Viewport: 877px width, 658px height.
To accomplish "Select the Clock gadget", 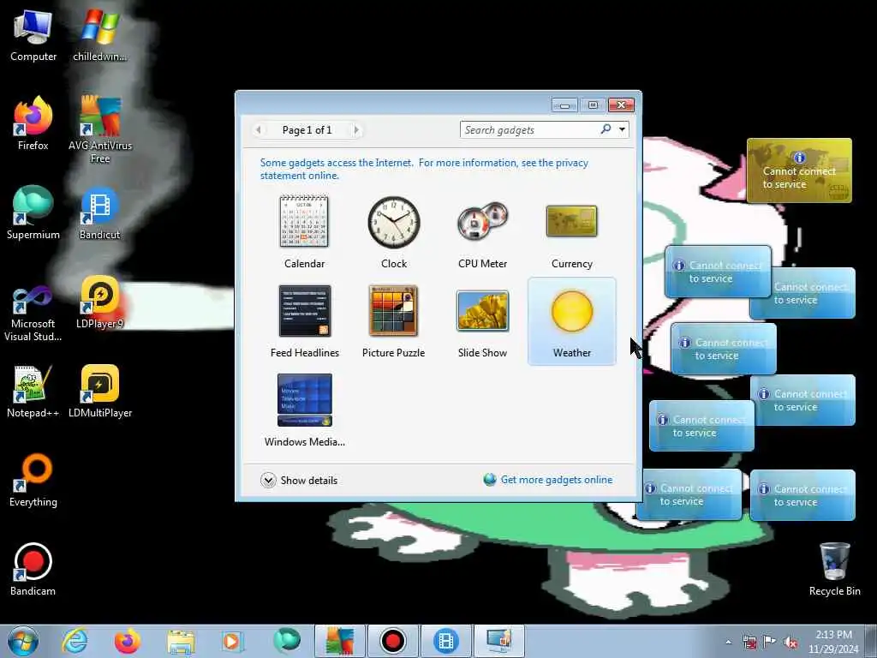I will [x=394, y=231].
